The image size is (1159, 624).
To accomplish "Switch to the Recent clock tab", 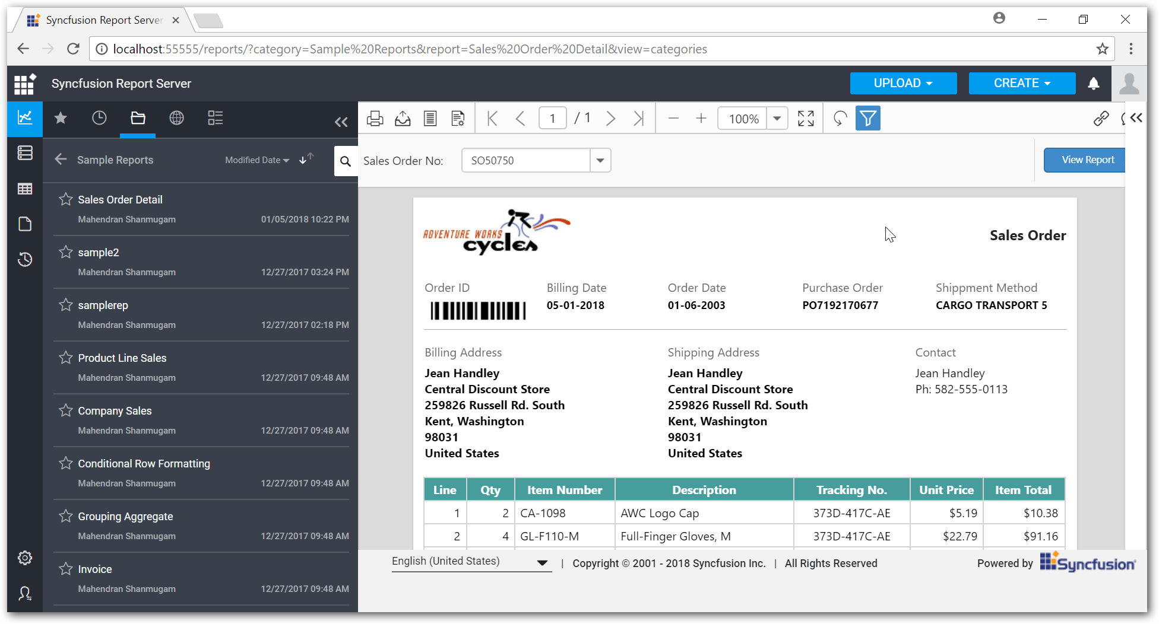I will tap(99, 118).
